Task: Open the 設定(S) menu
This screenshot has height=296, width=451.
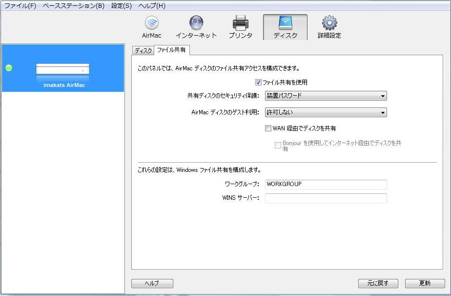Action: (x=122, y=6)
